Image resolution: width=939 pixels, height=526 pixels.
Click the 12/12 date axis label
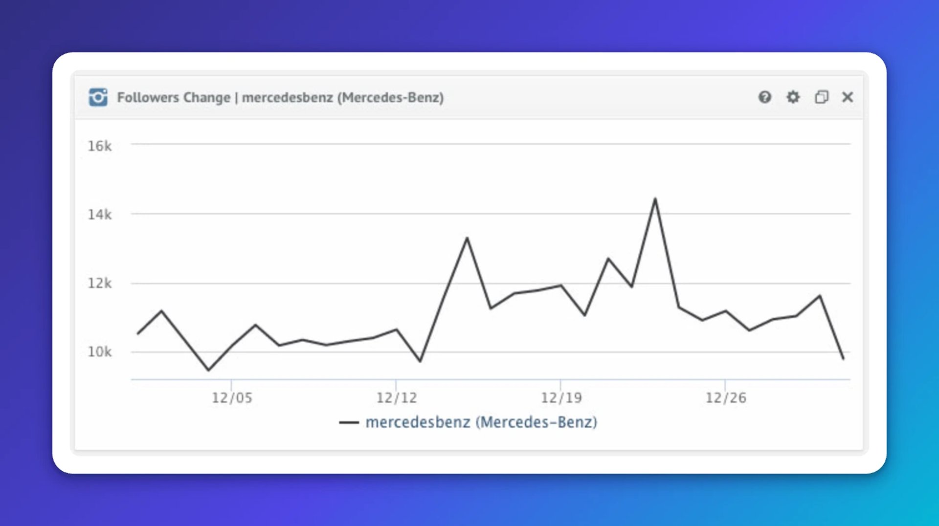coord(397,398)
